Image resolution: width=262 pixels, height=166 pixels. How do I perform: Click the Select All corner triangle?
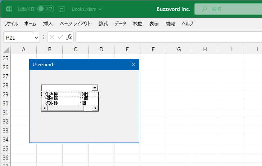pos(6,49)
